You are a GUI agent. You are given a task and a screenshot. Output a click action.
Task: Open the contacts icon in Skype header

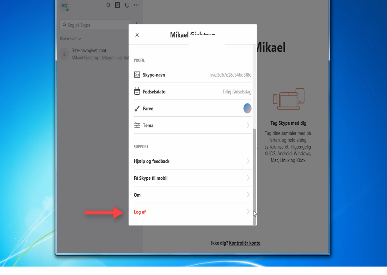[118, 5]
